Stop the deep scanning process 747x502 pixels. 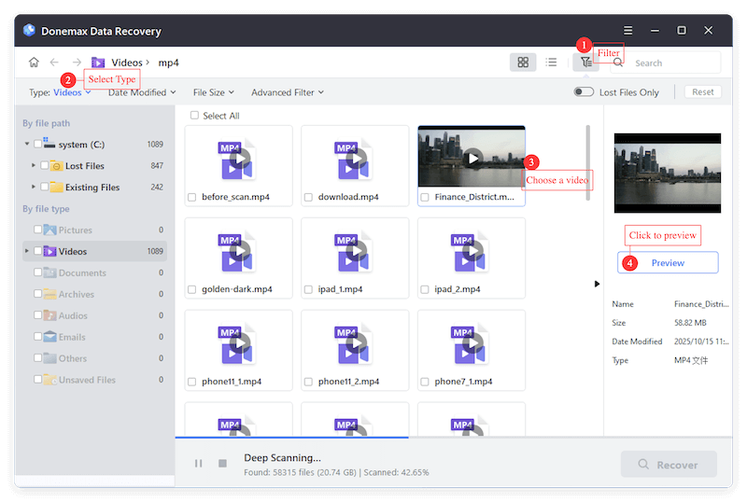(x=222, y=464)
